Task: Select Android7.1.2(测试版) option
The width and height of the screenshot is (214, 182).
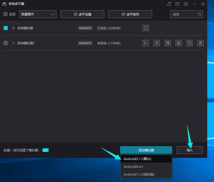Action: click(146, 174)
